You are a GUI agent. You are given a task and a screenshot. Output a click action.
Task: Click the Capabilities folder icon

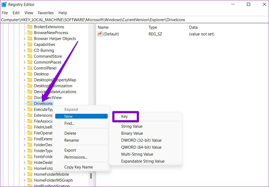30,45
